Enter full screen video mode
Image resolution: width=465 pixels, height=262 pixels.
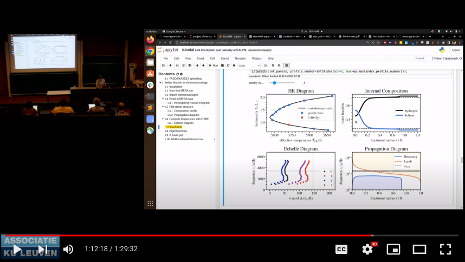tap(445, 249)
